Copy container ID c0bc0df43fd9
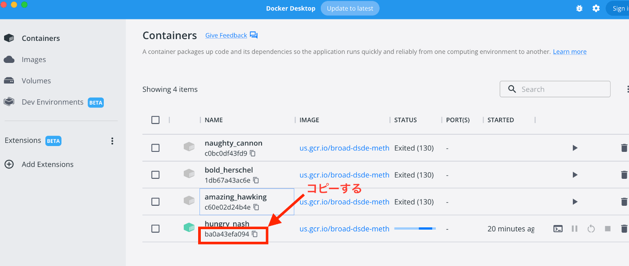Image resolution: width=629 pixels, height=266 pixels. (253, 153)
